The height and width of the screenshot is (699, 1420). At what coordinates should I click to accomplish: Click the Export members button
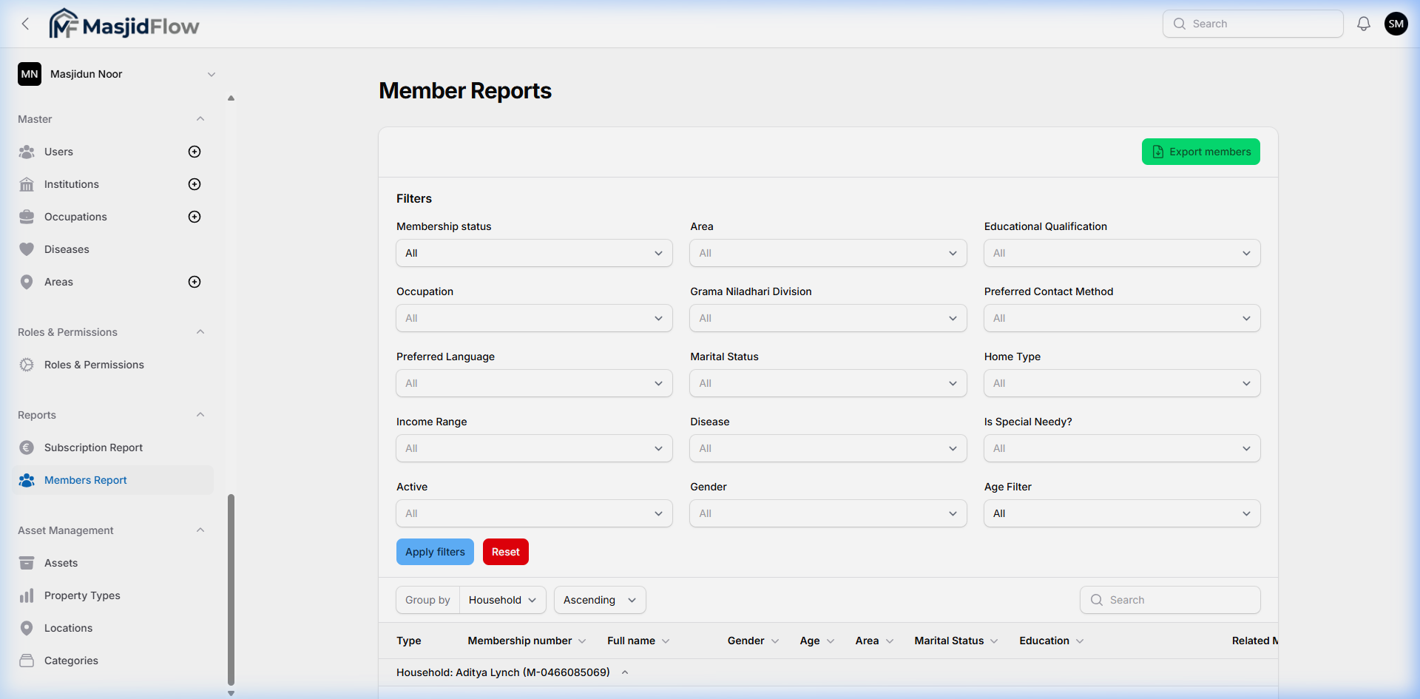point(1200,151)
